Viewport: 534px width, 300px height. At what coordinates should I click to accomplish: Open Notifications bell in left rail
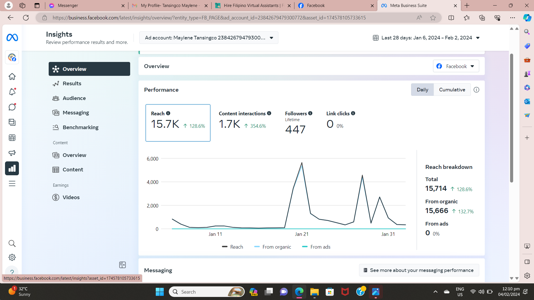pyautogui.click(x=12, y=92)
